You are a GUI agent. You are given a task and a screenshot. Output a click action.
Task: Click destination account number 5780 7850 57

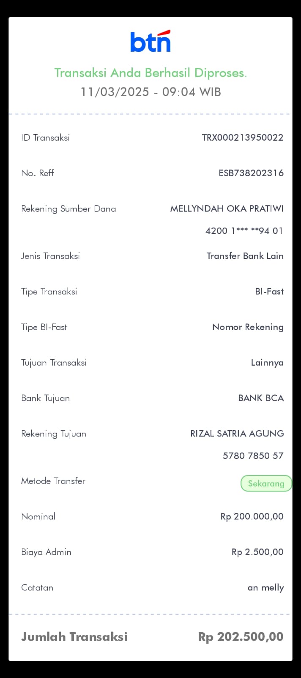[253, 456]
